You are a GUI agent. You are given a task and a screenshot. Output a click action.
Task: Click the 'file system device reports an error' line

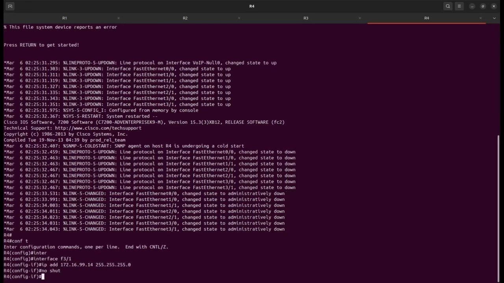click(60, 27)
